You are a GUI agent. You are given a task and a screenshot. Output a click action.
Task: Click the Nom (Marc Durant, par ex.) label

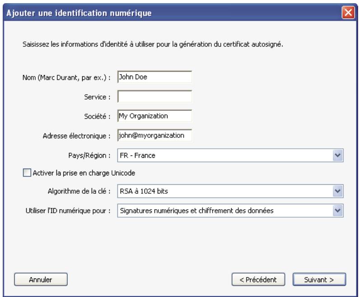point(66,78)
